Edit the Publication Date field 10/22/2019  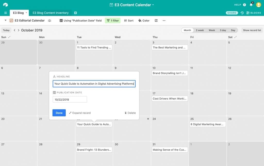[x=70, y=99]
